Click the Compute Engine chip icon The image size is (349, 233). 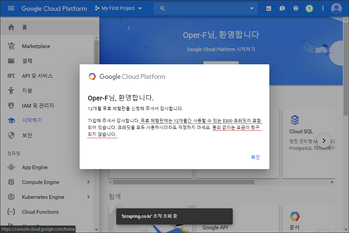click(x=11, y=182)
